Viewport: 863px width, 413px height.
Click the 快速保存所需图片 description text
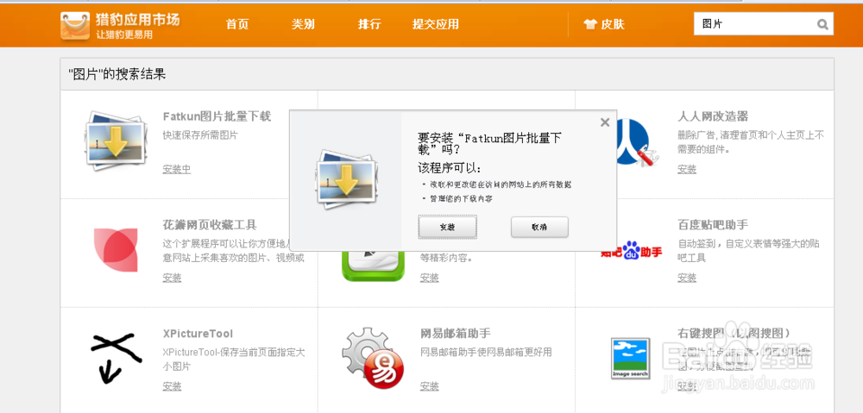point(200,135)
